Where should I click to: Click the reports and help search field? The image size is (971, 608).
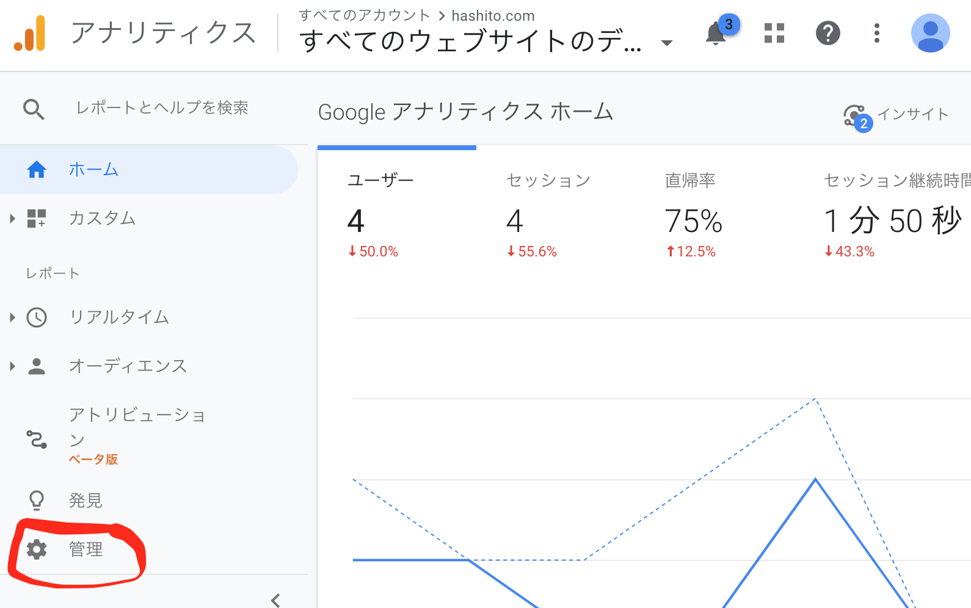click(162, 108)
